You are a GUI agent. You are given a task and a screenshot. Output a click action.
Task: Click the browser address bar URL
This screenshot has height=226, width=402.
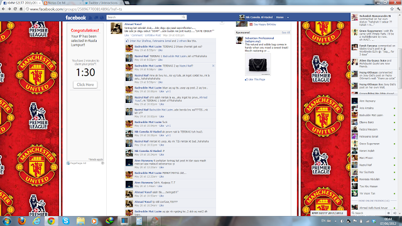76,9
